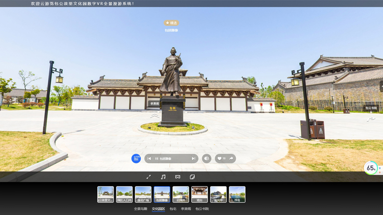Switch to the 包公书院 category tab
383x215 pixels.
coord(202,209)
